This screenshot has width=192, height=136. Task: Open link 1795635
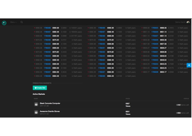(x=155, y=68)
